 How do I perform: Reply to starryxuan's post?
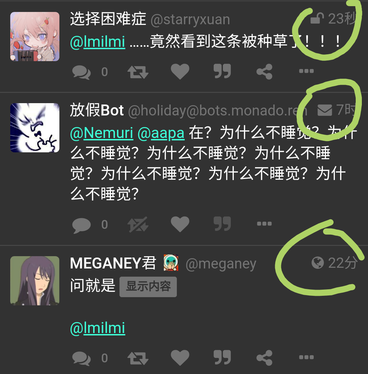(x=82, y=72)
